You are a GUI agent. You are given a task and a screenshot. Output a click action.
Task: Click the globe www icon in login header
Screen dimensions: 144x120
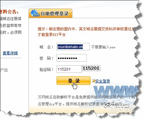coord(35,13)
